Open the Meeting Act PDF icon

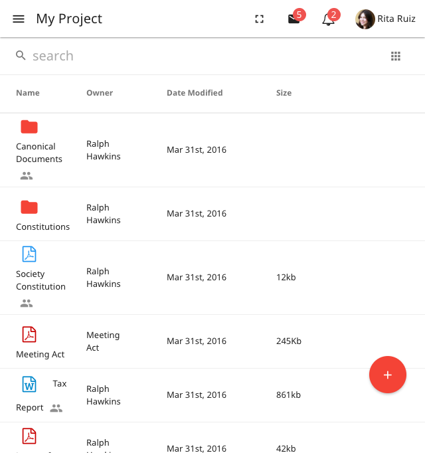pos(29,334)
